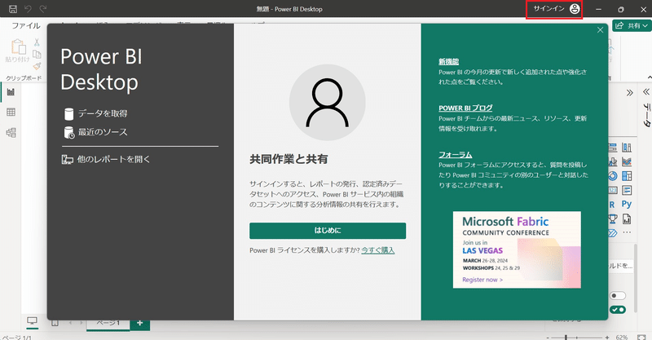This screenshot has width=652, height=340.
Task: Open the 共有 share dropdown
Action: pyautogui.click(x=631, y=26)
